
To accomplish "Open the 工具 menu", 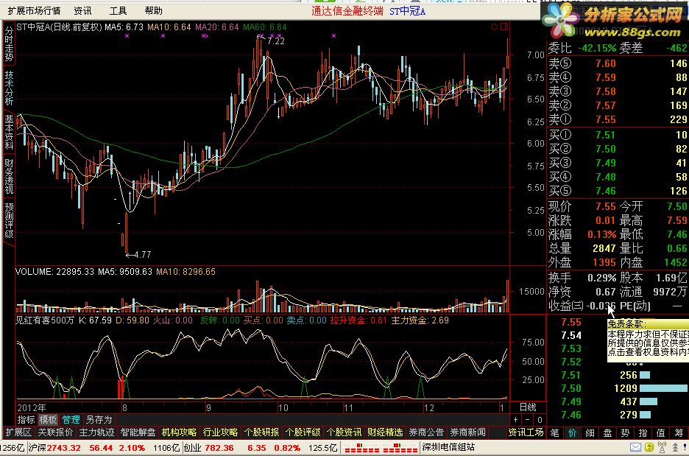I will [x=118, y=10].
